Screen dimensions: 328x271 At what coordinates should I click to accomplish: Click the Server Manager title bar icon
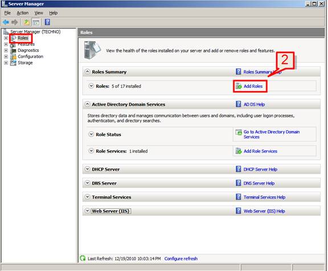click(5, 4)
